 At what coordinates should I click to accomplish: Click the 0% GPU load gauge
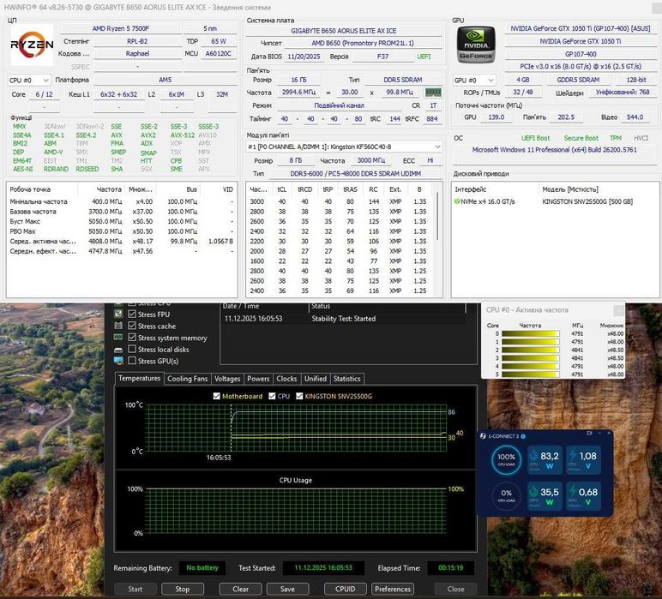coord(506,495)
